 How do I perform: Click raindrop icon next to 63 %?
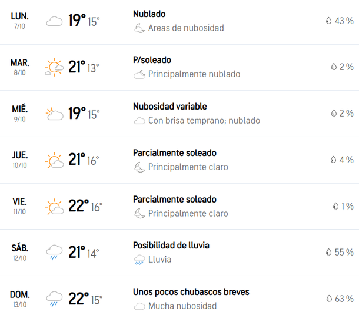pyautogui.click(x=328, y=299)
